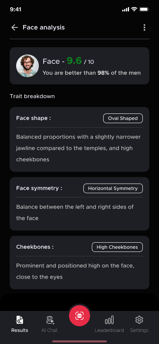Switch to the AI Chat tab label

(x=49, y=330)
